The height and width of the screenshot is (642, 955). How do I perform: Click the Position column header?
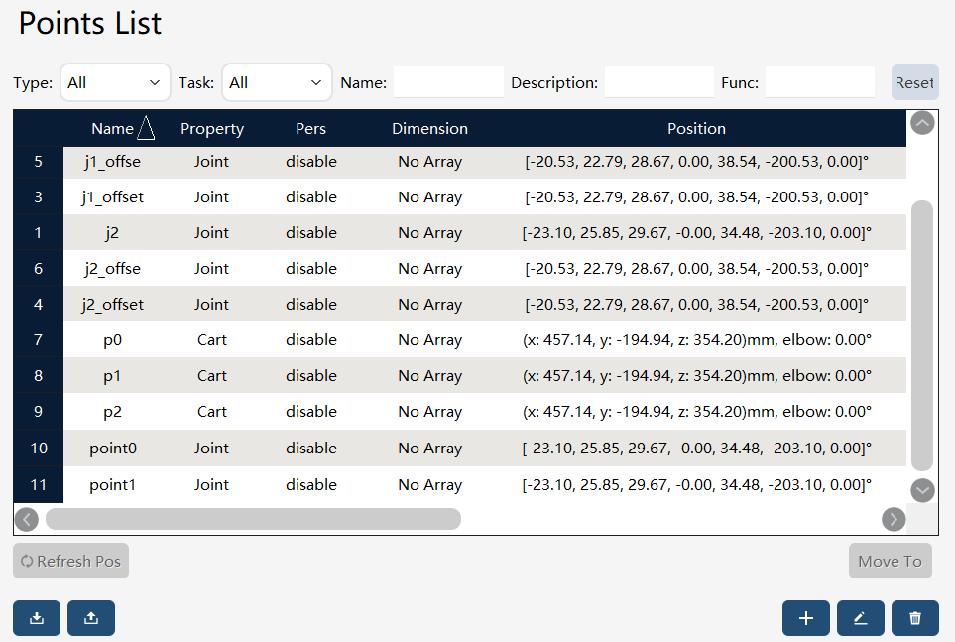(x=696, y=129)
